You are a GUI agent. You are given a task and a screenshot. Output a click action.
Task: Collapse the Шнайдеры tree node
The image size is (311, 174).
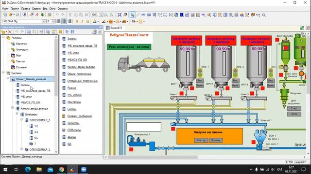17,114
